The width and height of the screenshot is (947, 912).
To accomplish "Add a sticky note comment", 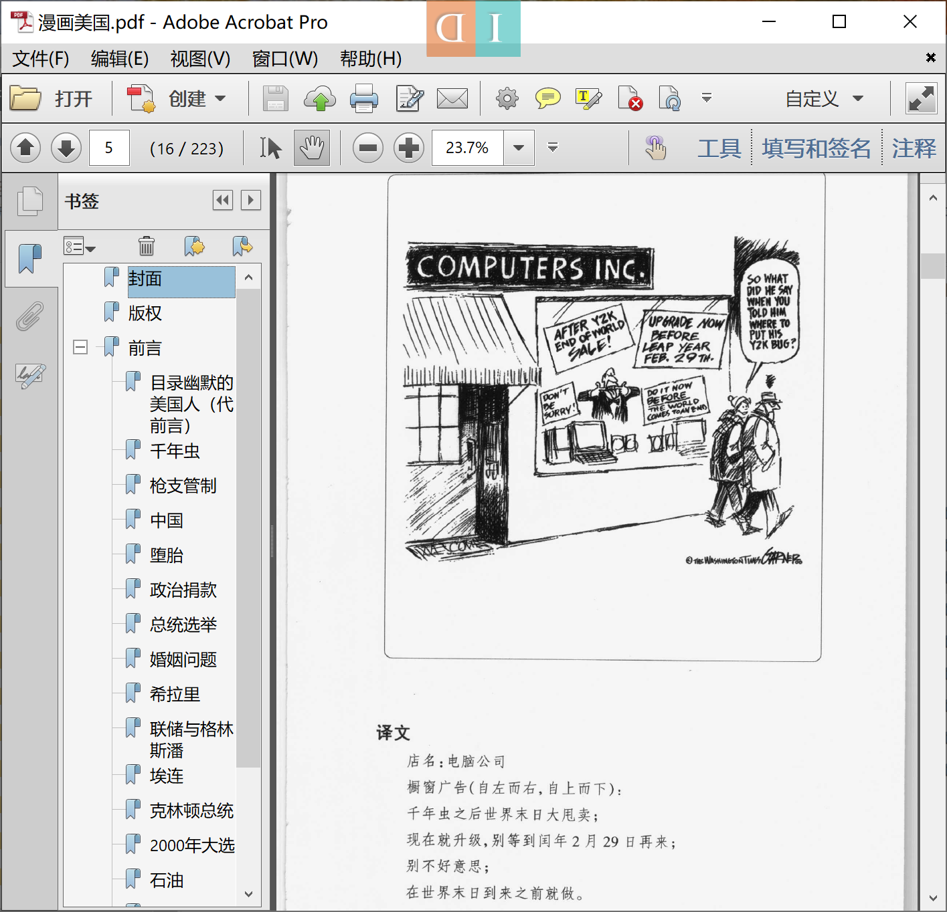I will pos(548,99).
